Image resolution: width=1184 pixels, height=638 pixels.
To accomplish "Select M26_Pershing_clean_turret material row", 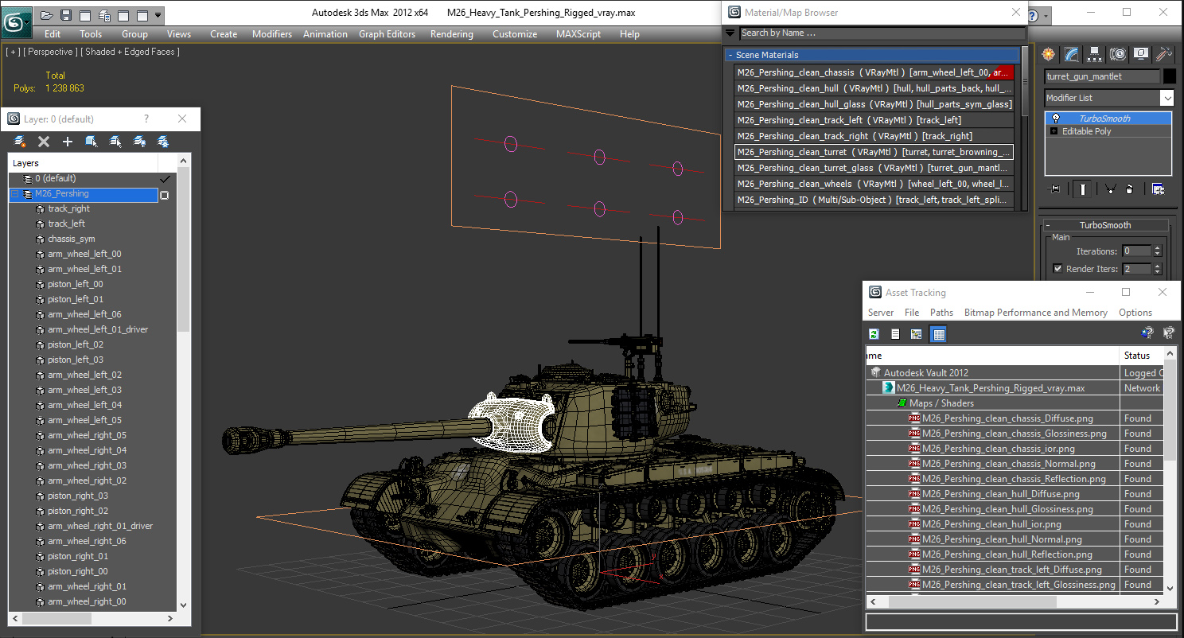I will pos(874,152).
